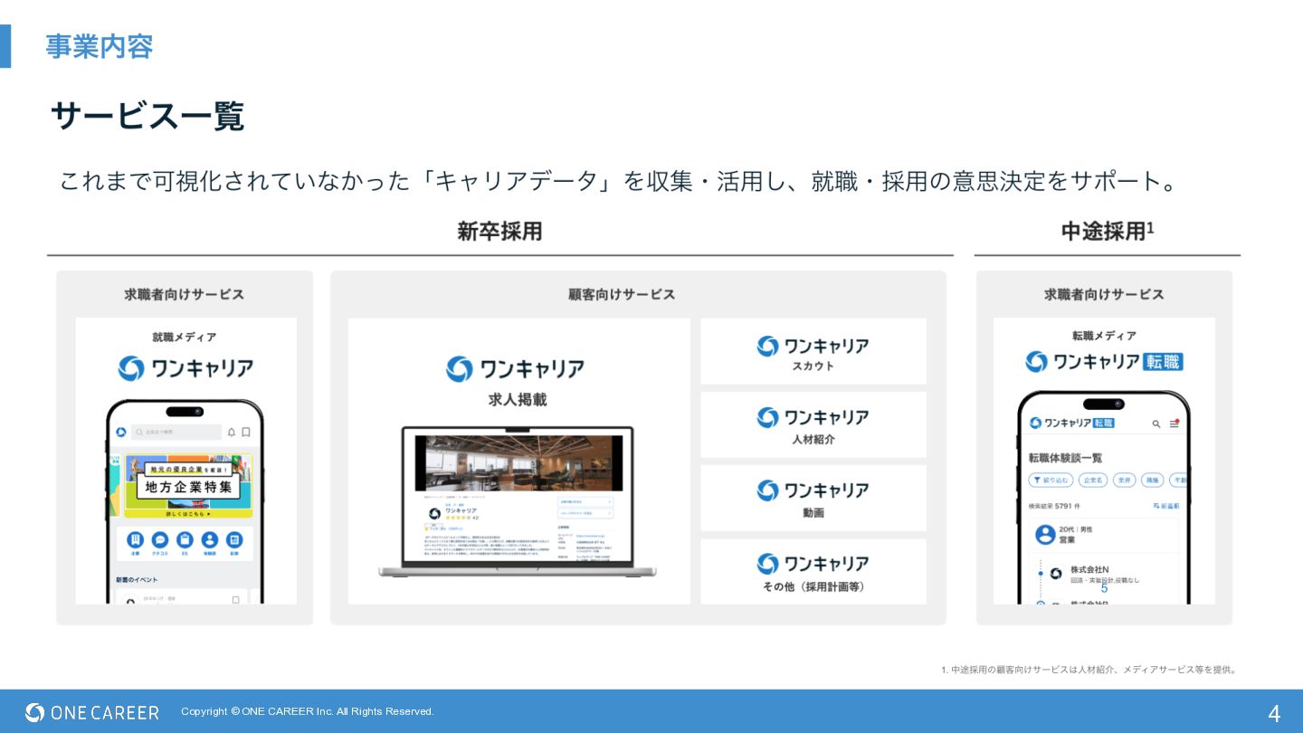1303x733 pixels.
Task: Click the small logo beside the left phone's search bar
Action: point(120,433)
